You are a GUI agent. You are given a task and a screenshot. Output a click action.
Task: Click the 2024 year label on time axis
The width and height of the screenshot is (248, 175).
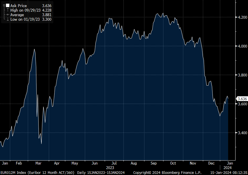(227, 167)
